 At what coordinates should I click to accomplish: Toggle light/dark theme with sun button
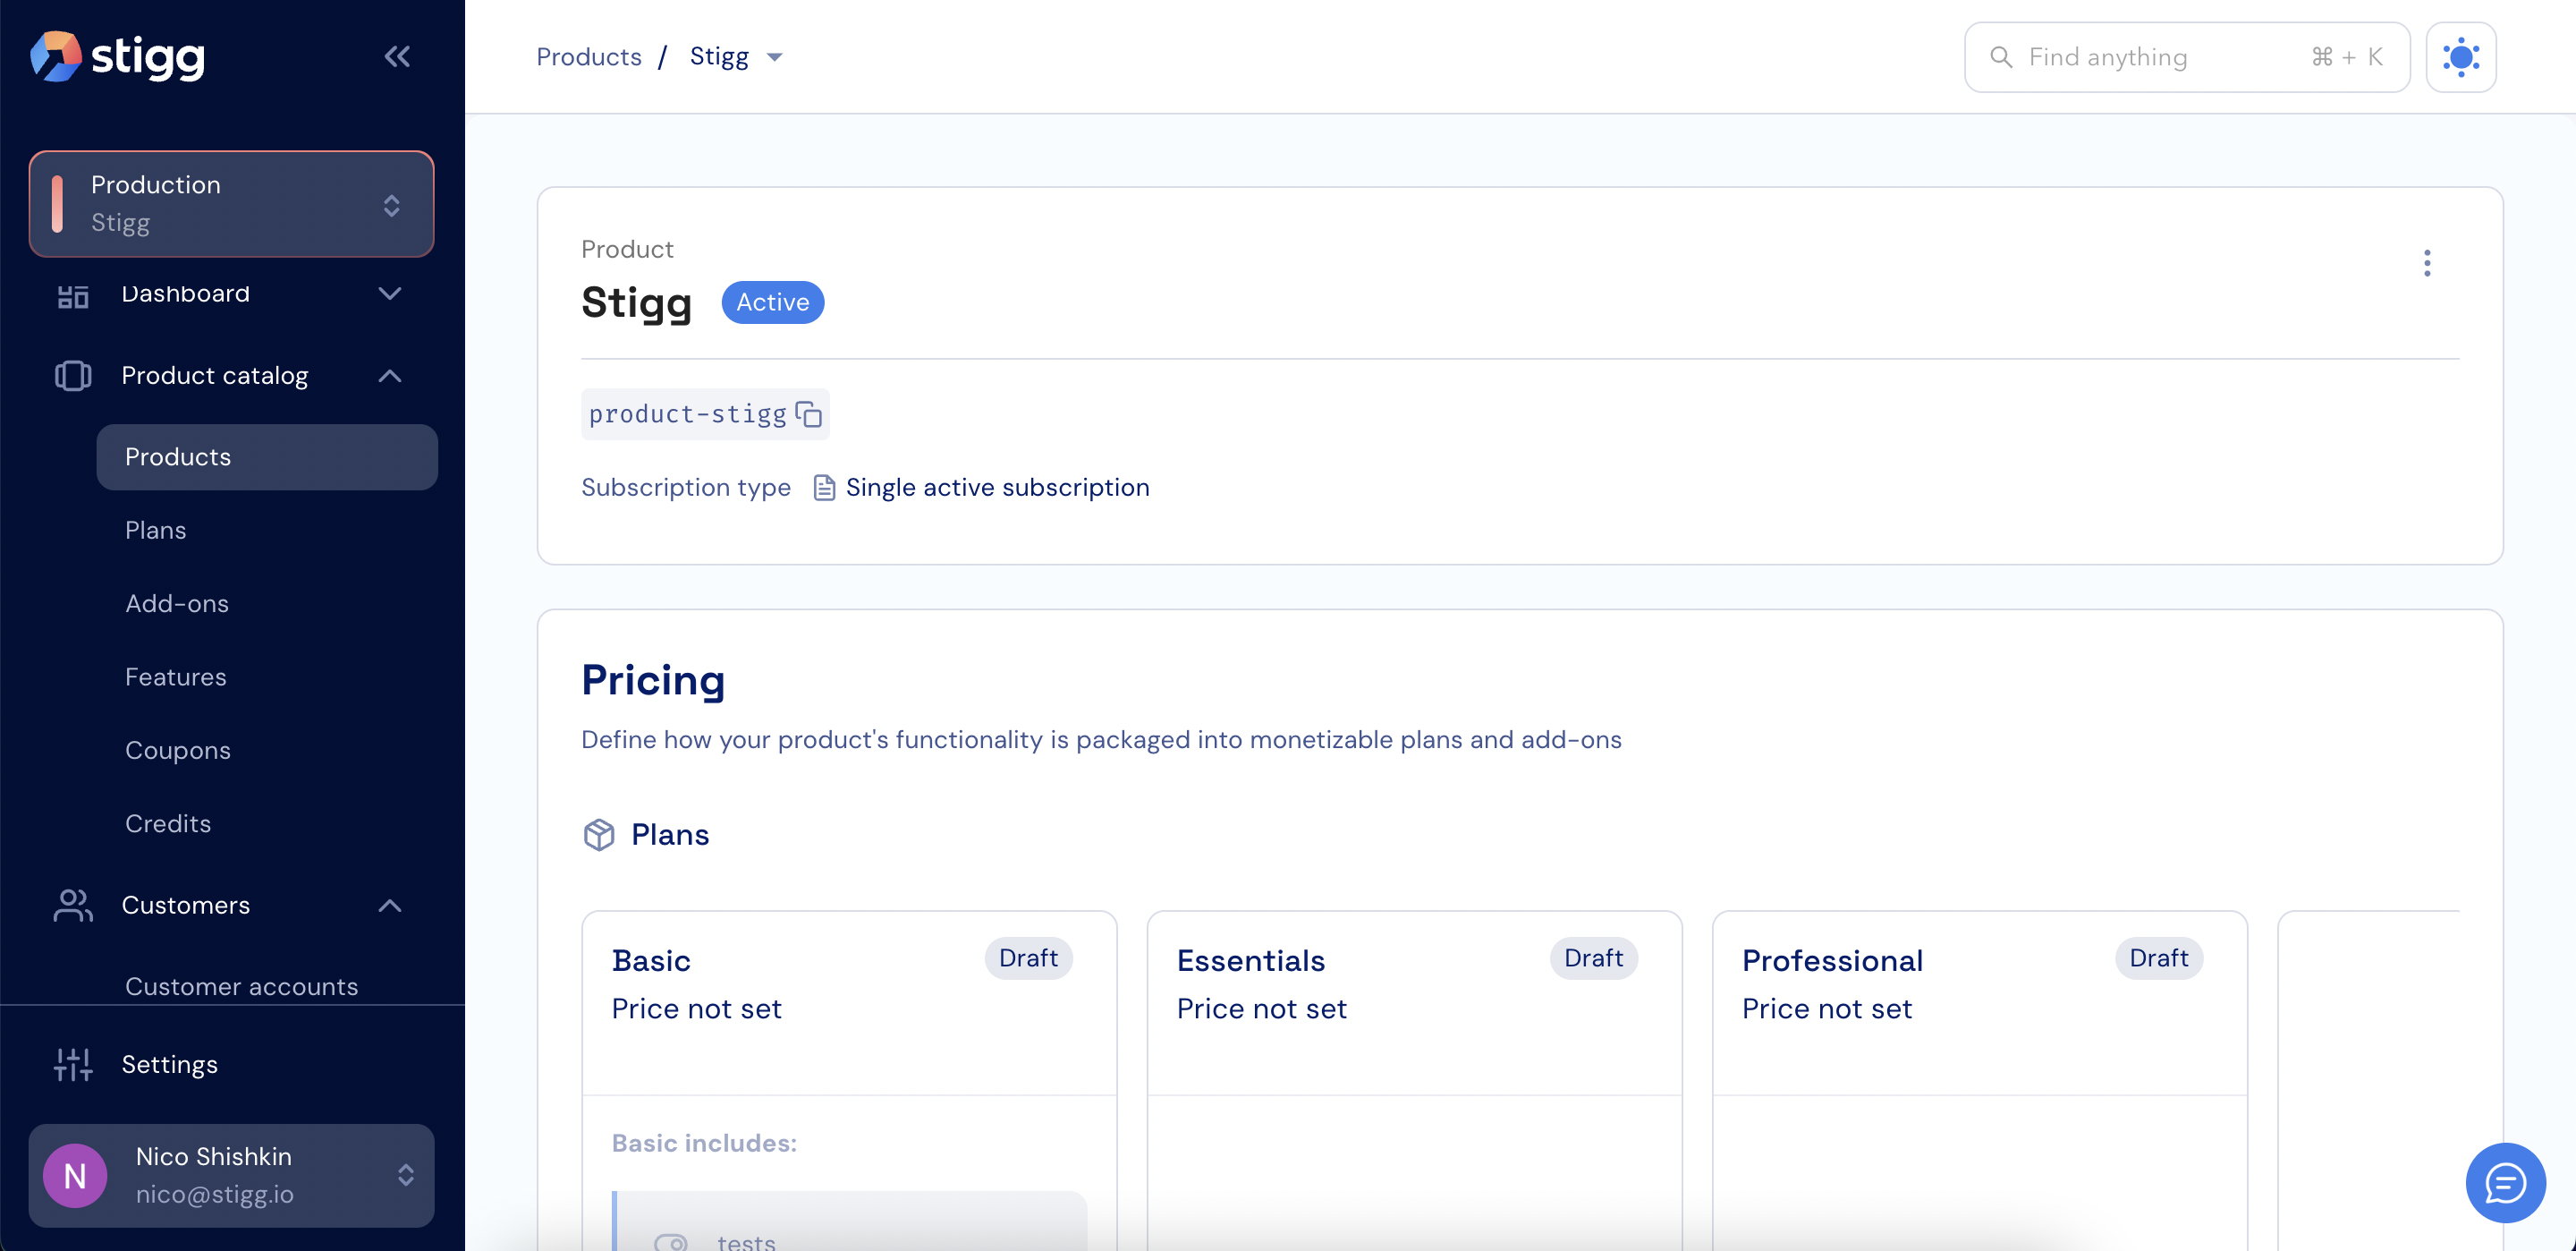point(2460,57)
